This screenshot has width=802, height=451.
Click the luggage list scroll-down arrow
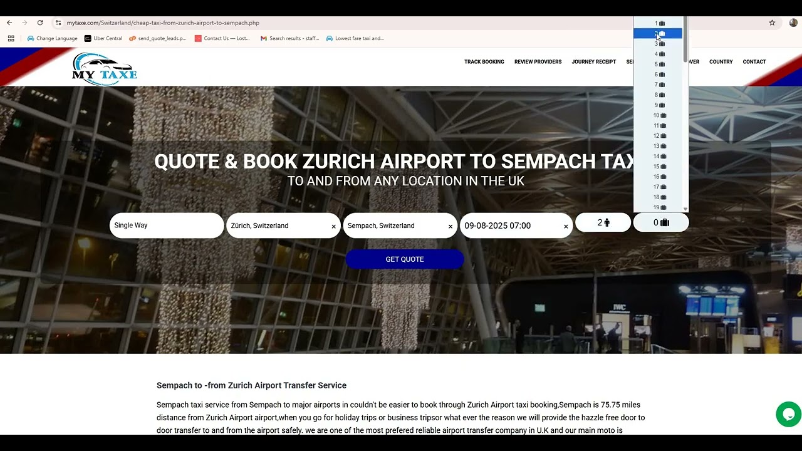click(x=685, y=209)
